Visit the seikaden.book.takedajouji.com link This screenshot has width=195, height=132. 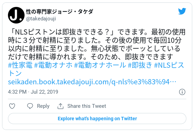pos(92,82)
